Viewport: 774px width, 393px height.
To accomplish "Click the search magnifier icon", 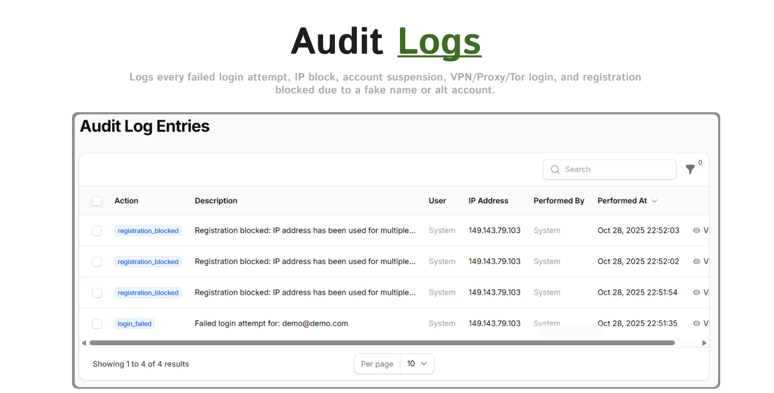I will coord(555,170).
